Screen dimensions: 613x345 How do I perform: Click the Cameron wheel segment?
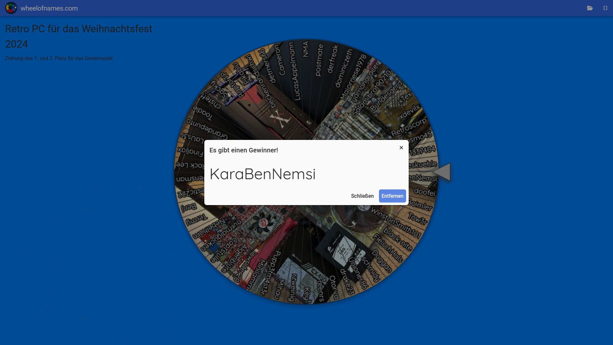point(279,60)
